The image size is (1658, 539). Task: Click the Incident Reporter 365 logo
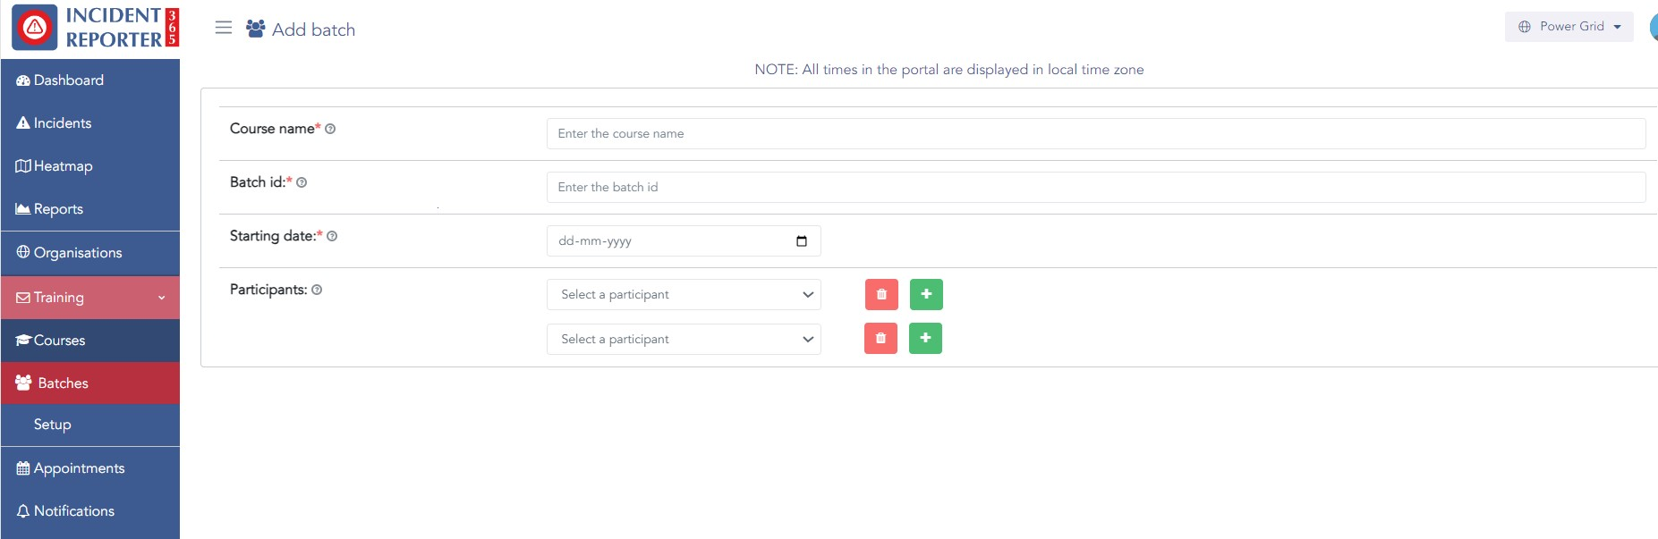tap(95, 28)
